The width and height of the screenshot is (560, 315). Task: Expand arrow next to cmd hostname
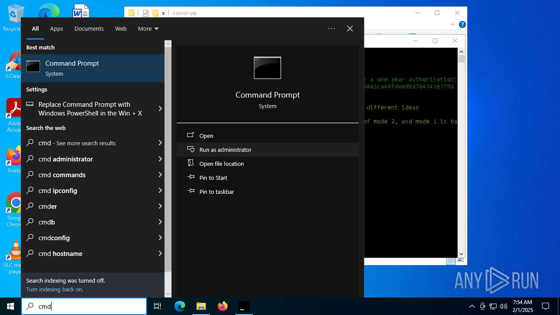point(160,253)
